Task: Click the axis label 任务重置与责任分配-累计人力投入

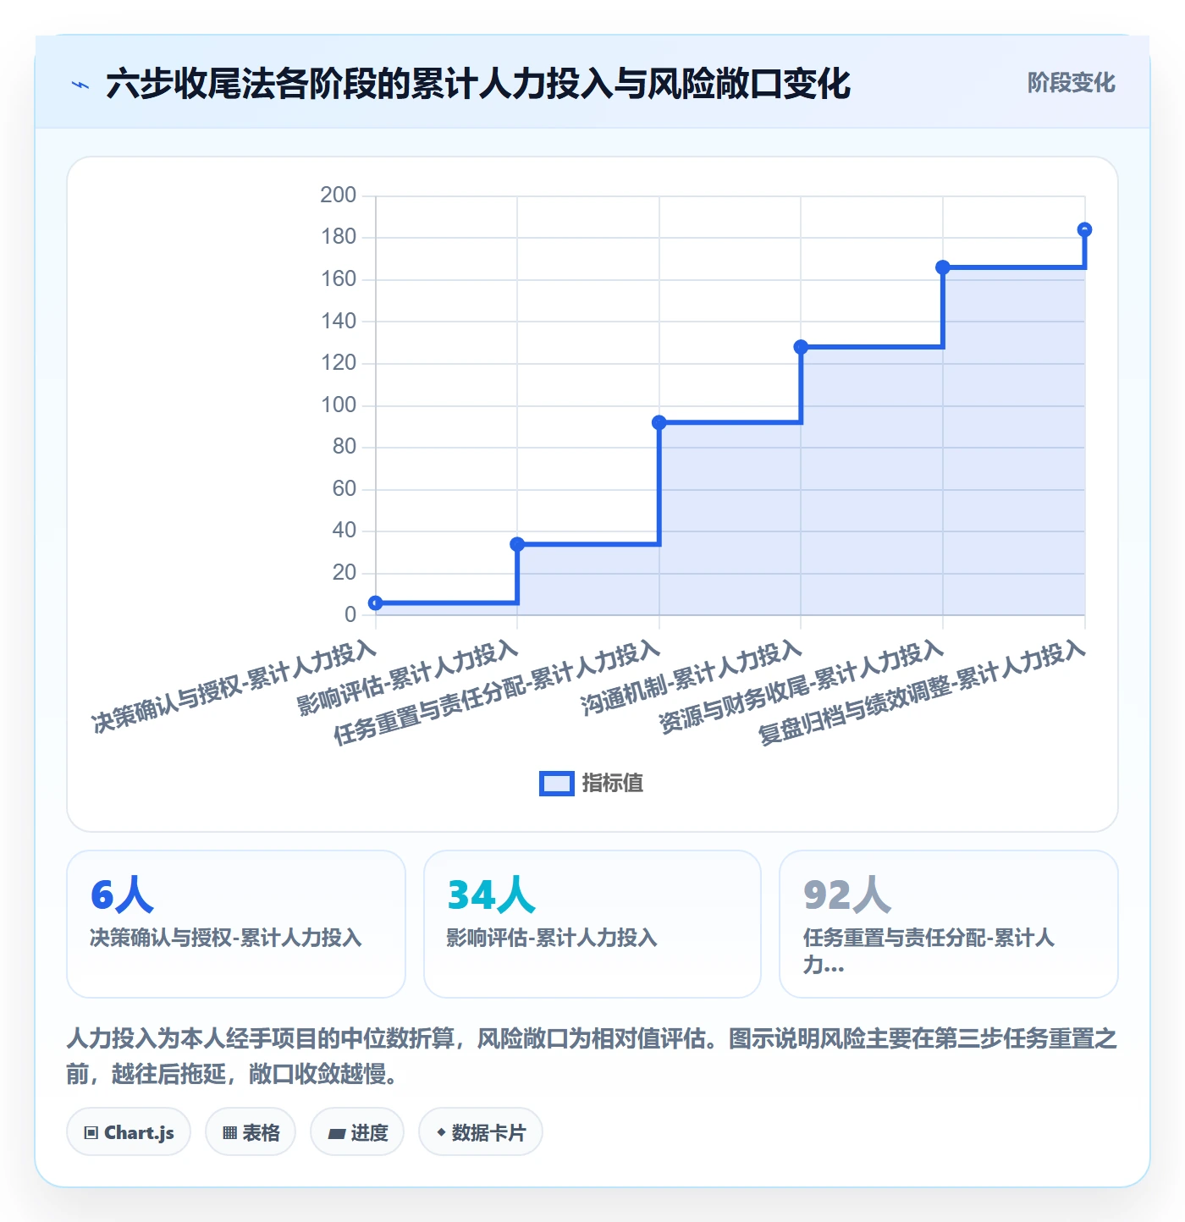Action: coord(497,692)
